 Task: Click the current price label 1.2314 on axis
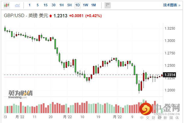170,75
